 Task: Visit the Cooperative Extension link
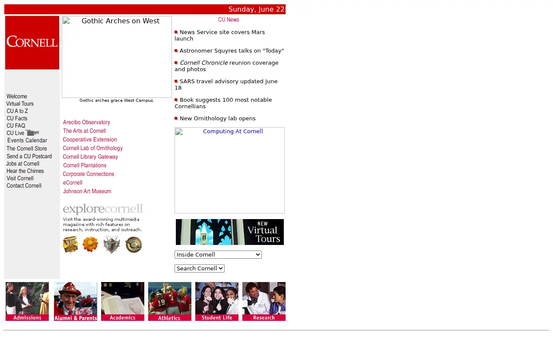pos(90,140)
